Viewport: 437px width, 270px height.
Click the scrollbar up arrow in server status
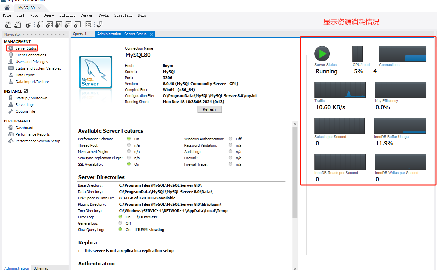(295, 124)
